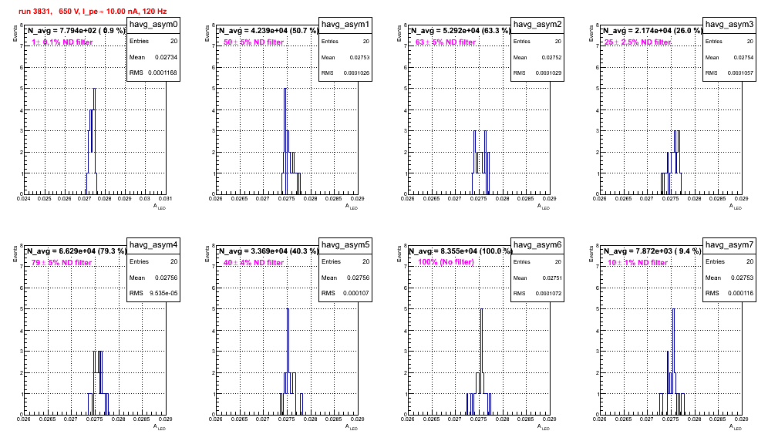This screenshot has width=768, height=441.
Task: Click the N_avg = 2.174e+04 label
Action: (652, 31)
